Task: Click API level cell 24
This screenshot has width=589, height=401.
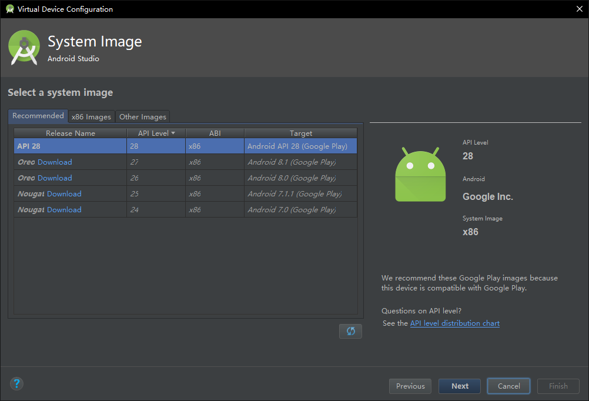Action: pos(156,210)
